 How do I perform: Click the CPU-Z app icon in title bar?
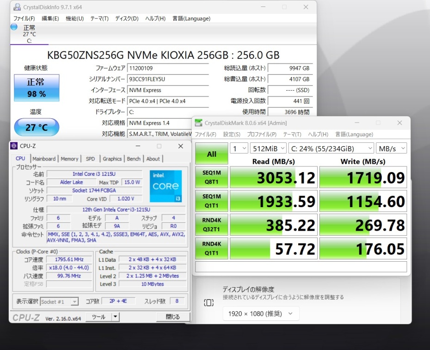tap(14, 146)
